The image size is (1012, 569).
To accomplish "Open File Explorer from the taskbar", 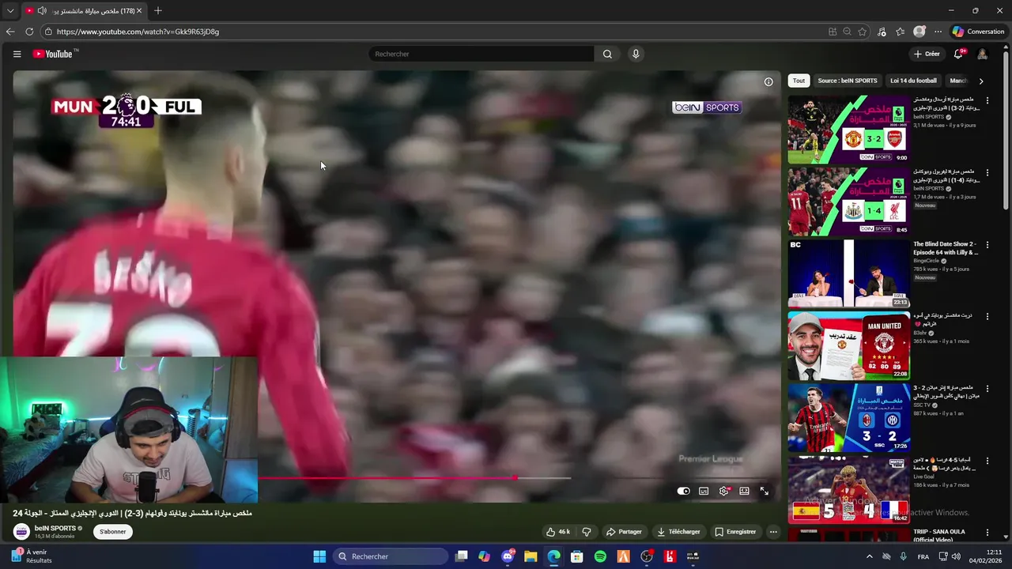I will [531, 556].
